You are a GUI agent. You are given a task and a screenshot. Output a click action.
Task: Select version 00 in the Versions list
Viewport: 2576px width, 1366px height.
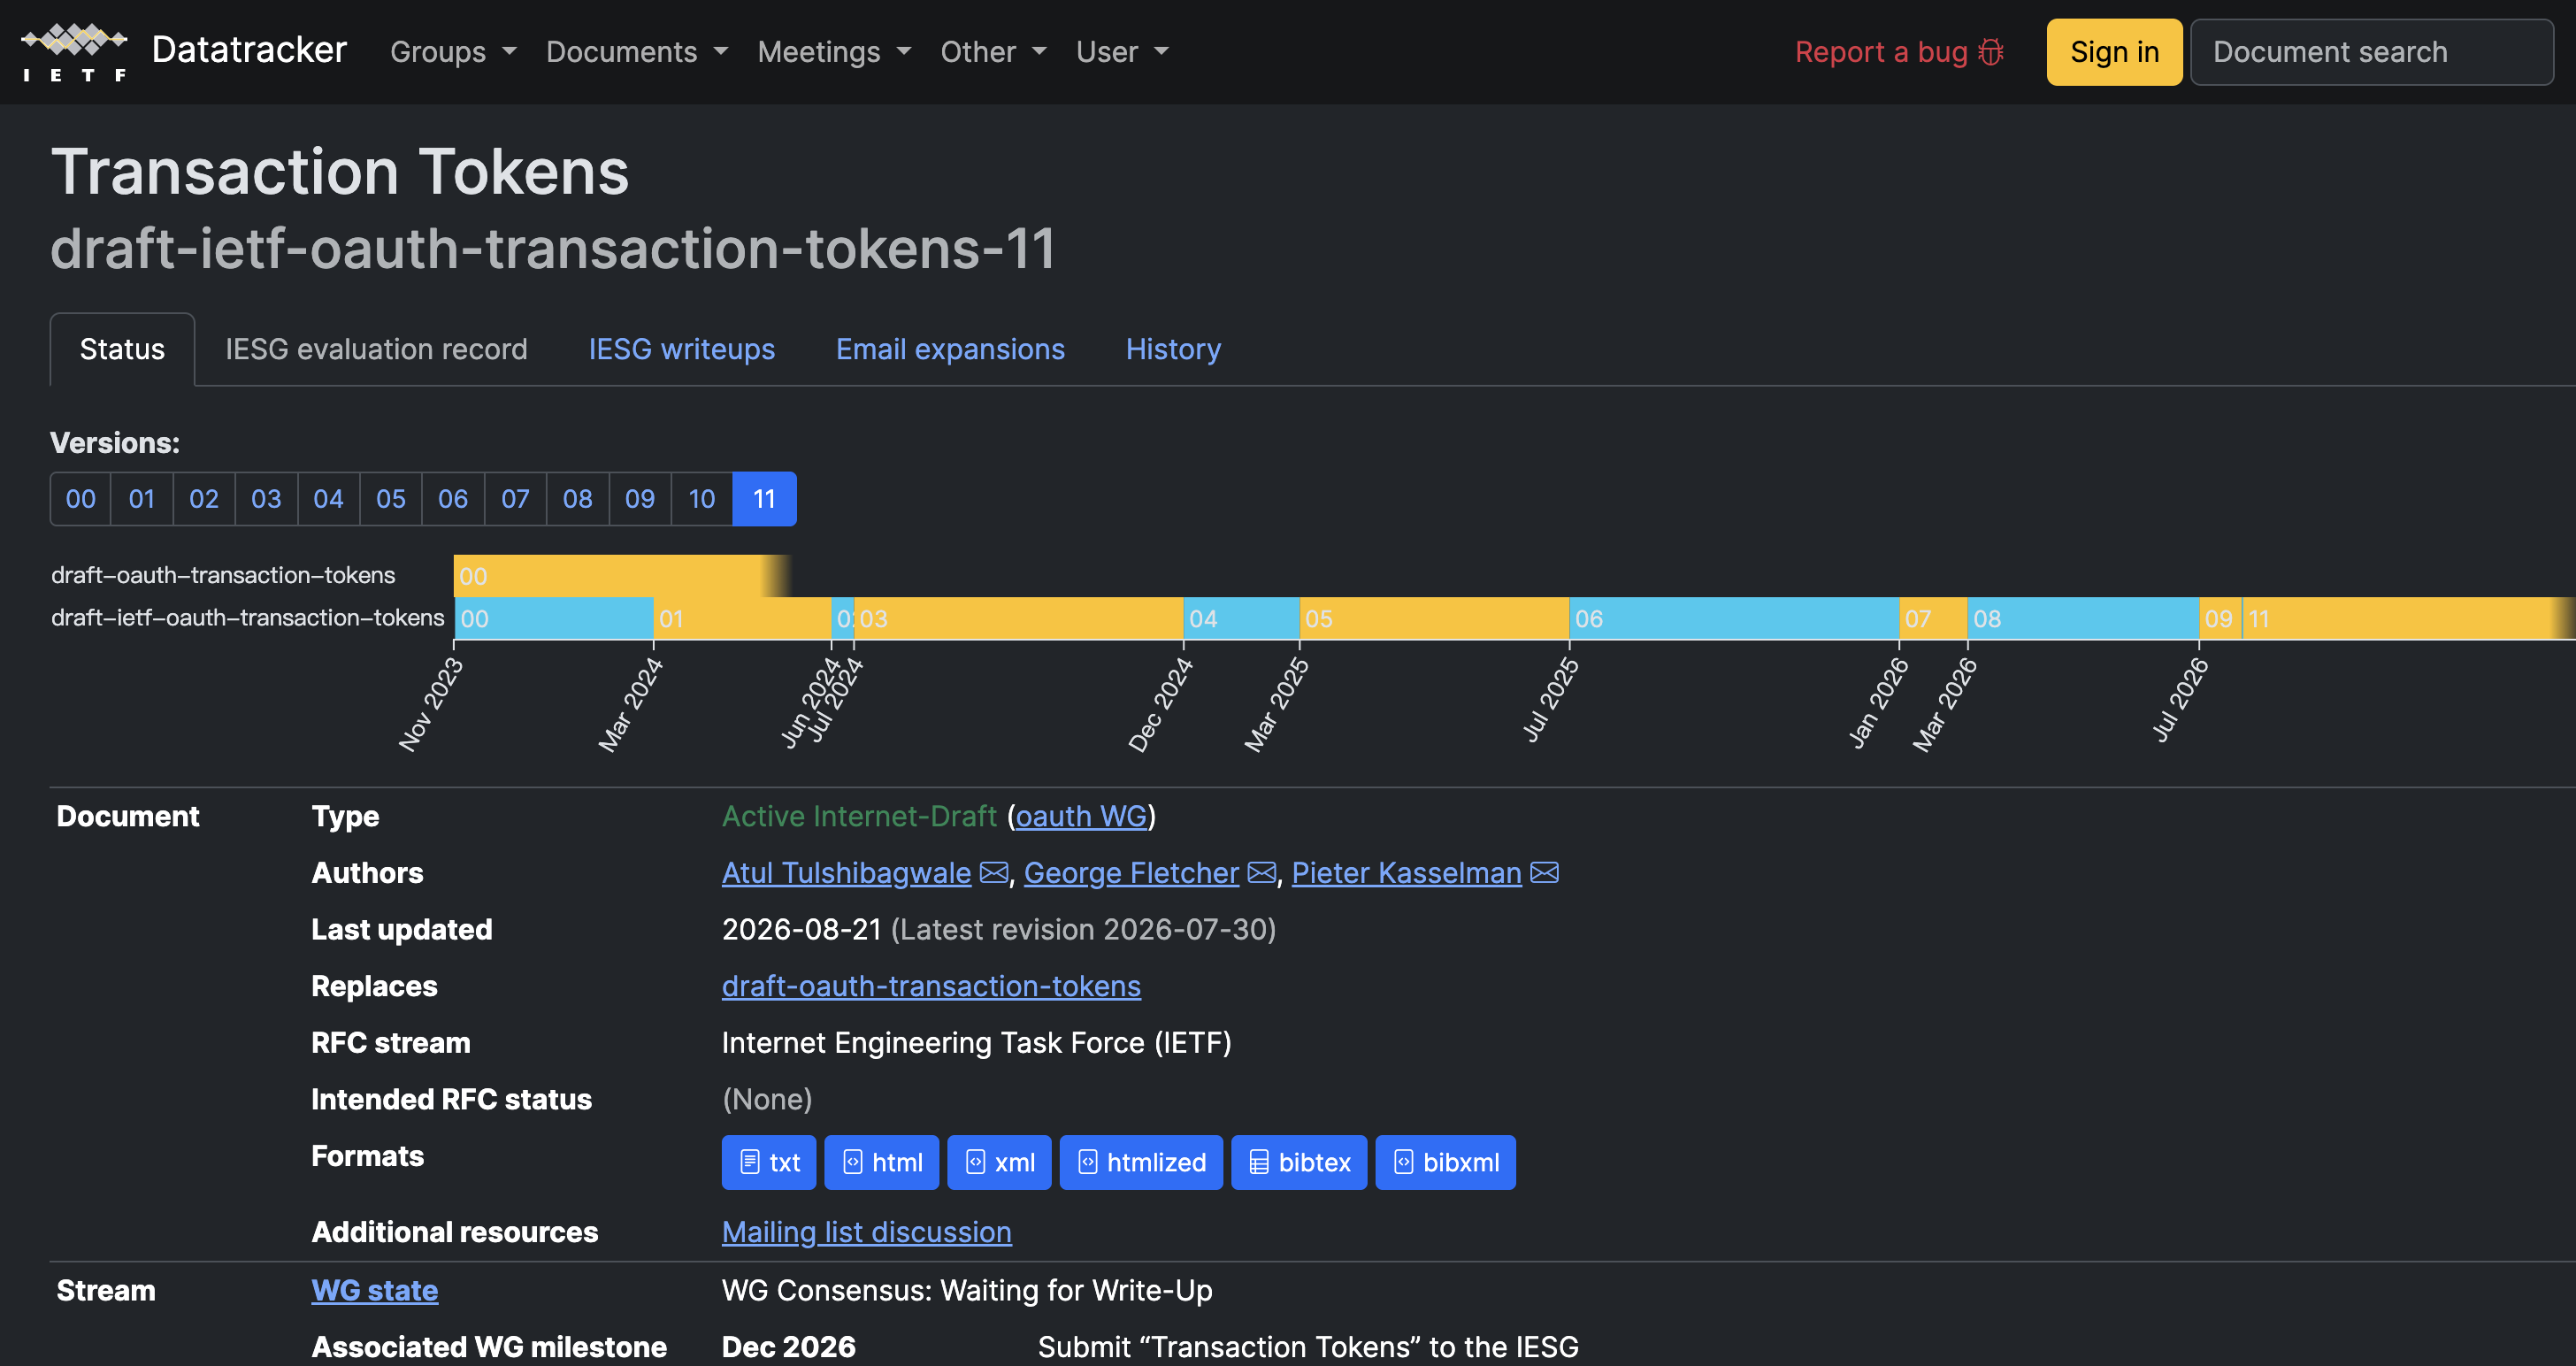81,499
